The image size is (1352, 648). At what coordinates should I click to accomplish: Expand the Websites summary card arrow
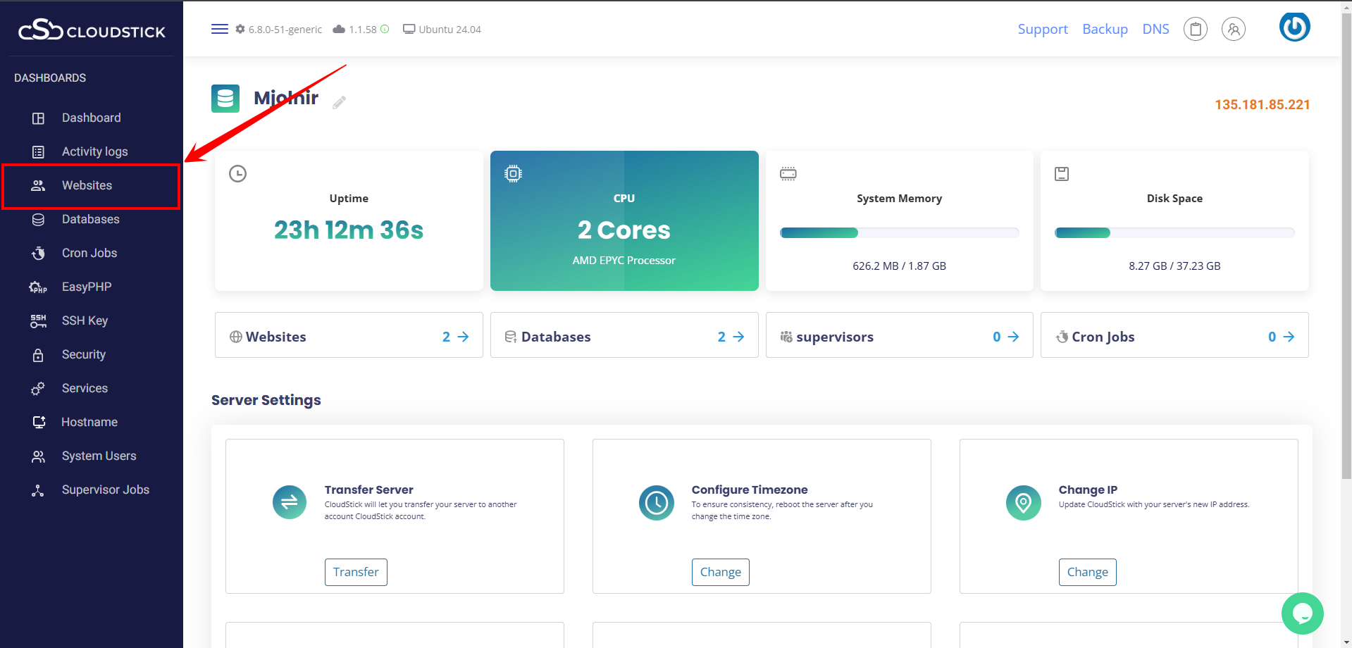click(463, 337)
